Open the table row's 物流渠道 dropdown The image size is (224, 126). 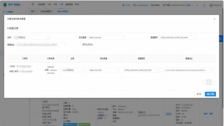click(103, 70)
